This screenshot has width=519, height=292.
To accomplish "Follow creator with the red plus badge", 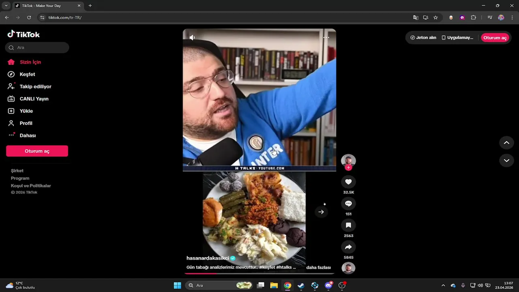I will click(348, 167).
